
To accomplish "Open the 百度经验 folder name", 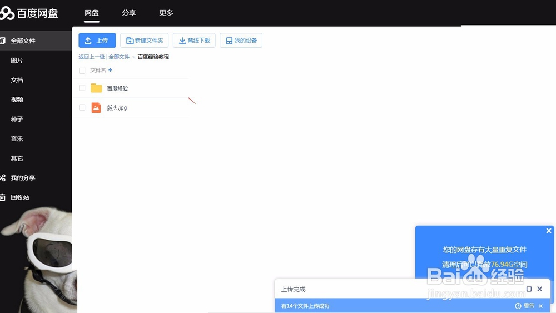I will click(117, 88).
